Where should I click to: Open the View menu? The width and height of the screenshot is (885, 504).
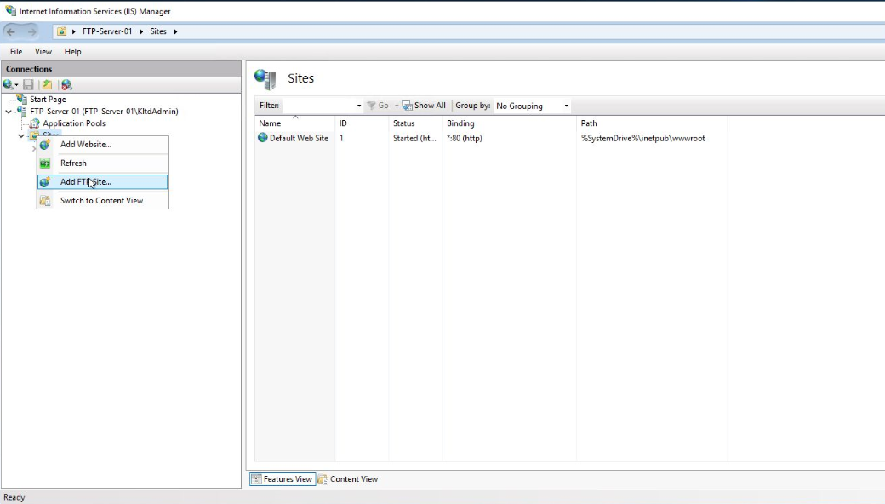(x=43, y=51)
